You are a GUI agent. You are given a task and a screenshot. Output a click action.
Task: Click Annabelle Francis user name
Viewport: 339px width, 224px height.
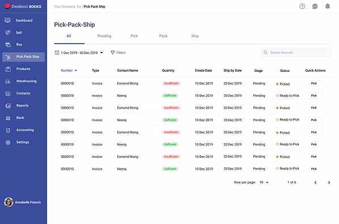(28, 202)
